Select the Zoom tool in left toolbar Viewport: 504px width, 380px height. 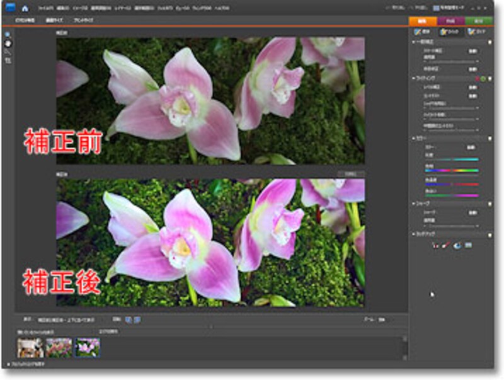pyautogui.click(x=8, y=35)
